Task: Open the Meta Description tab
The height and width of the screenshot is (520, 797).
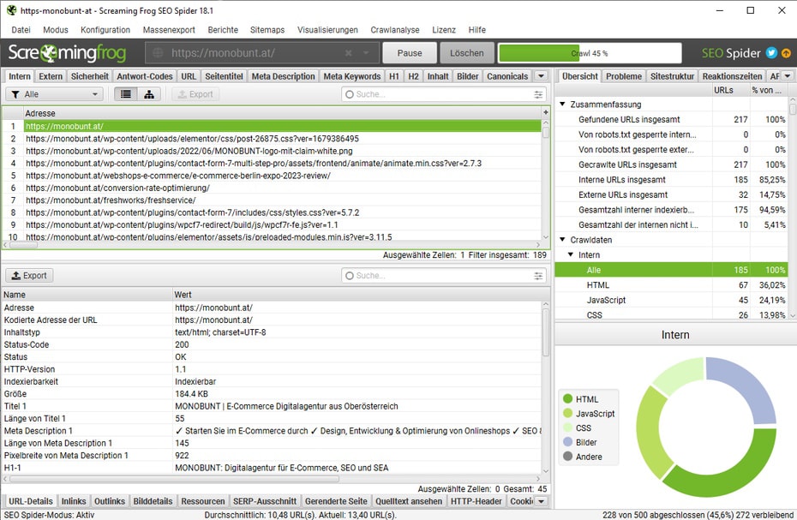Action: coord(283,76)
